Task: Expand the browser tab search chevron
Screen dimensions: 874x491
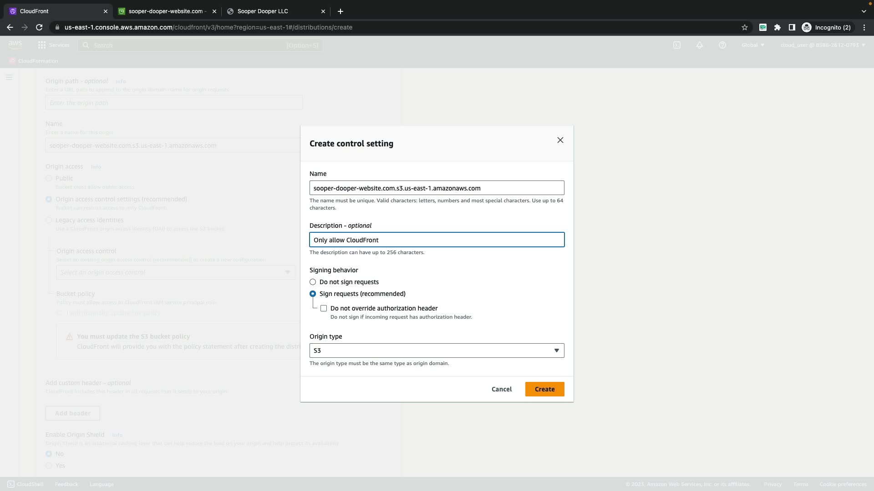Action: click(x=864, y=11)
